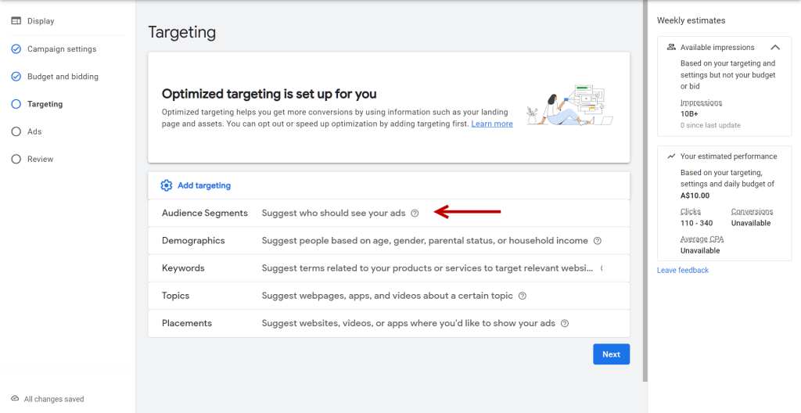Open help icon beside Demographics description
This screenshot has height=413, width=801.
597,241
